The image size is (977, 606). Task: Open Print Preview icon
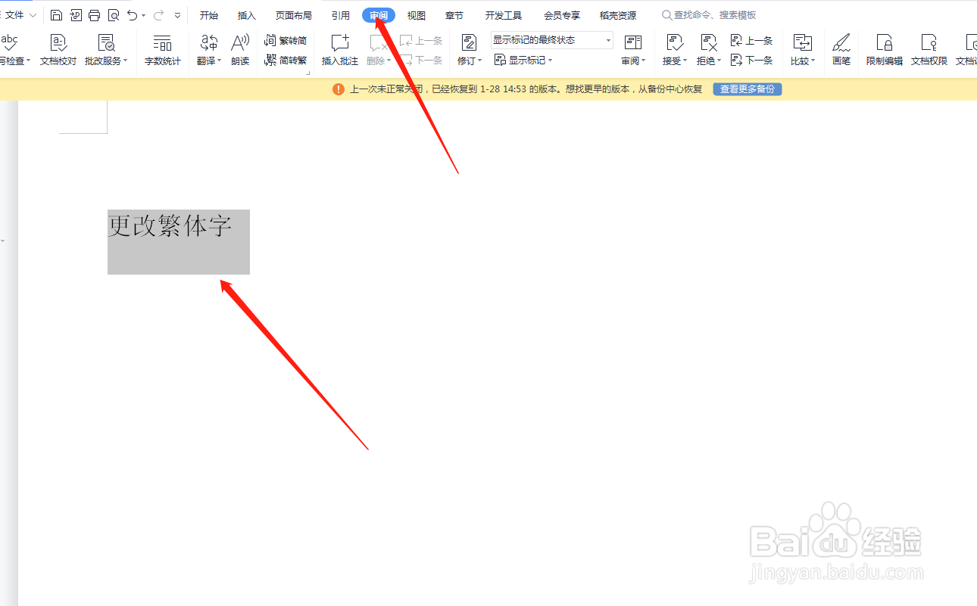click(x=114, y=15)
